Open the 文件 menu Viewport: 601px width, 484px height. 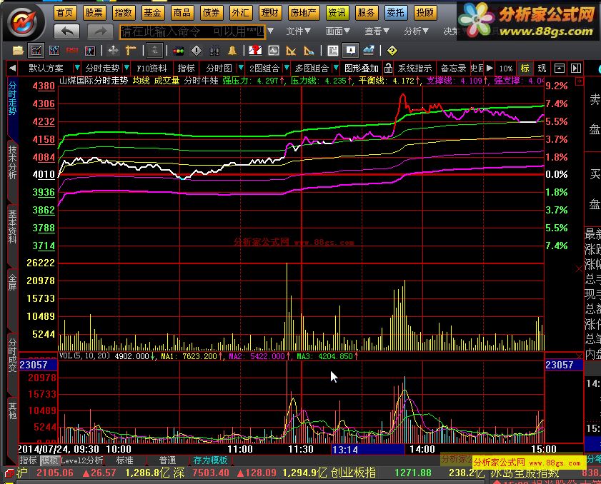(298, 31)
